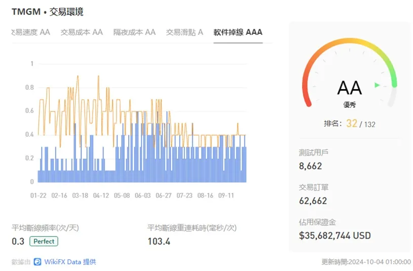
Task: Click the 04-12 date on chart axis
Action: tap(101, 196)
